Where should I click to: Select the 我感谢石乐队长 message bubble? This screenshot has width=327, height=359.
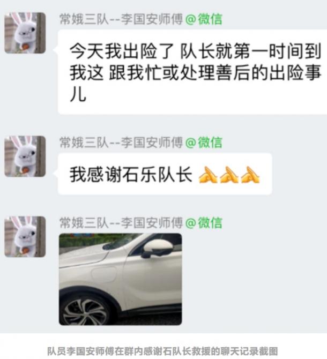tap(165, 174)
